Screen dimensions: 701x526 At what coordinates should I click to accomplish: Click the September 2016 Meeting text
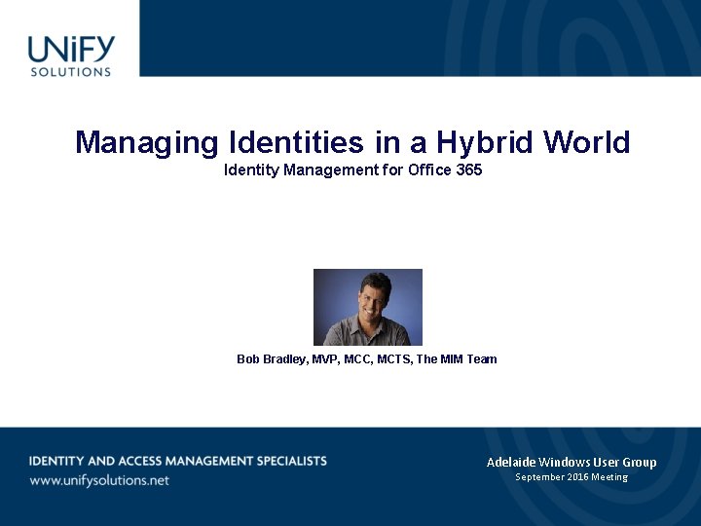coord(572,477)
